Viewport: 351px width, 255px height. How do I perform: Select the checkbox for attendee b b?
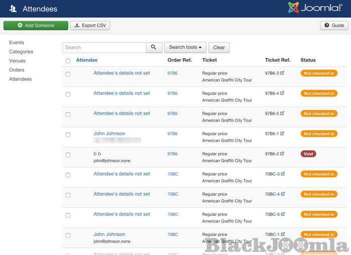(68, 154)
